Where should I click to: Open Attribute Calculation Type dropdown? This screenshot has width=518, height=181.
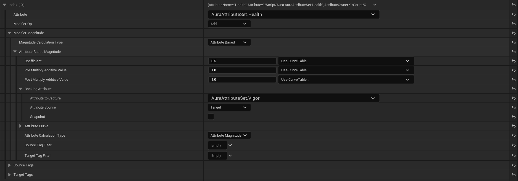point(229,135)
